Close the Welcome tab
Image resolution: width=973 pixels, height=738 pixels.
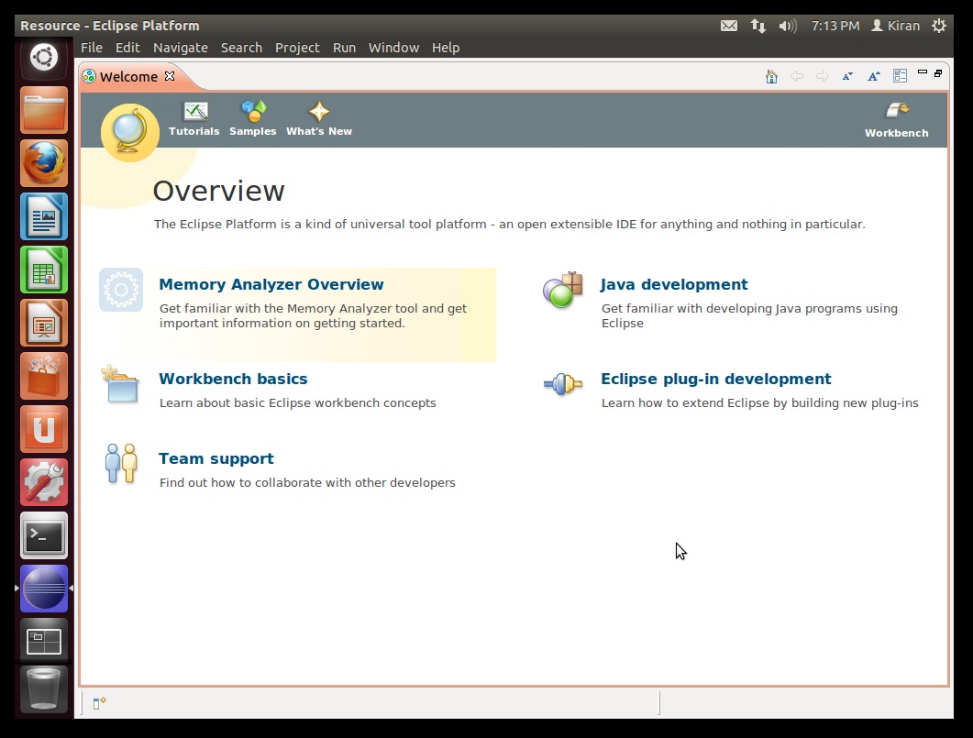(x=170, y=76)
